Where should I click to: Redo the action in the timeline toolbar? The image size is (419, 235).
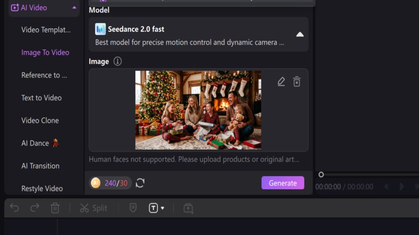(x=35, y=208)
